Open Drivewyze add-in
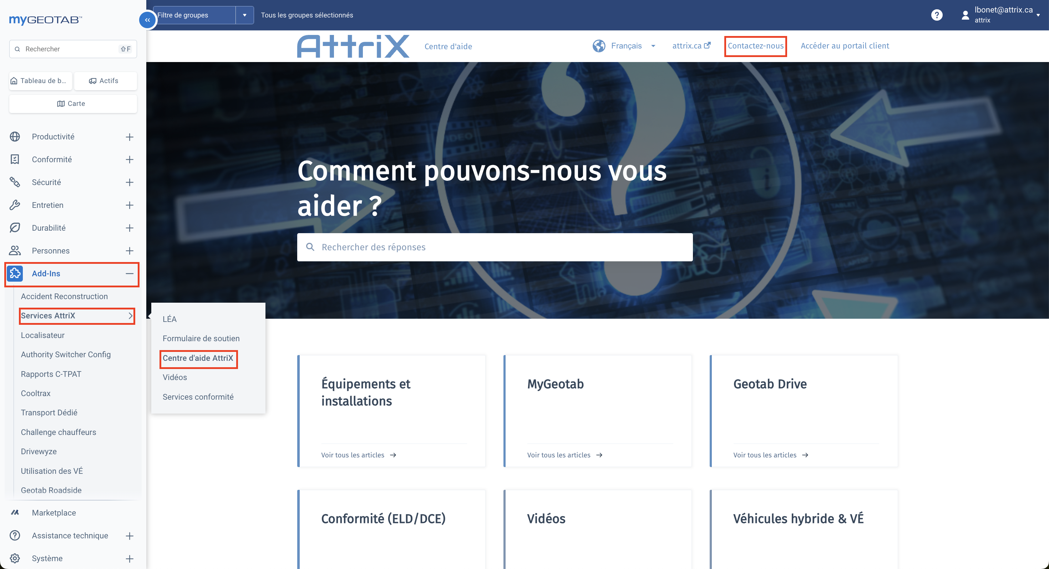 click(x=39, y=451)
